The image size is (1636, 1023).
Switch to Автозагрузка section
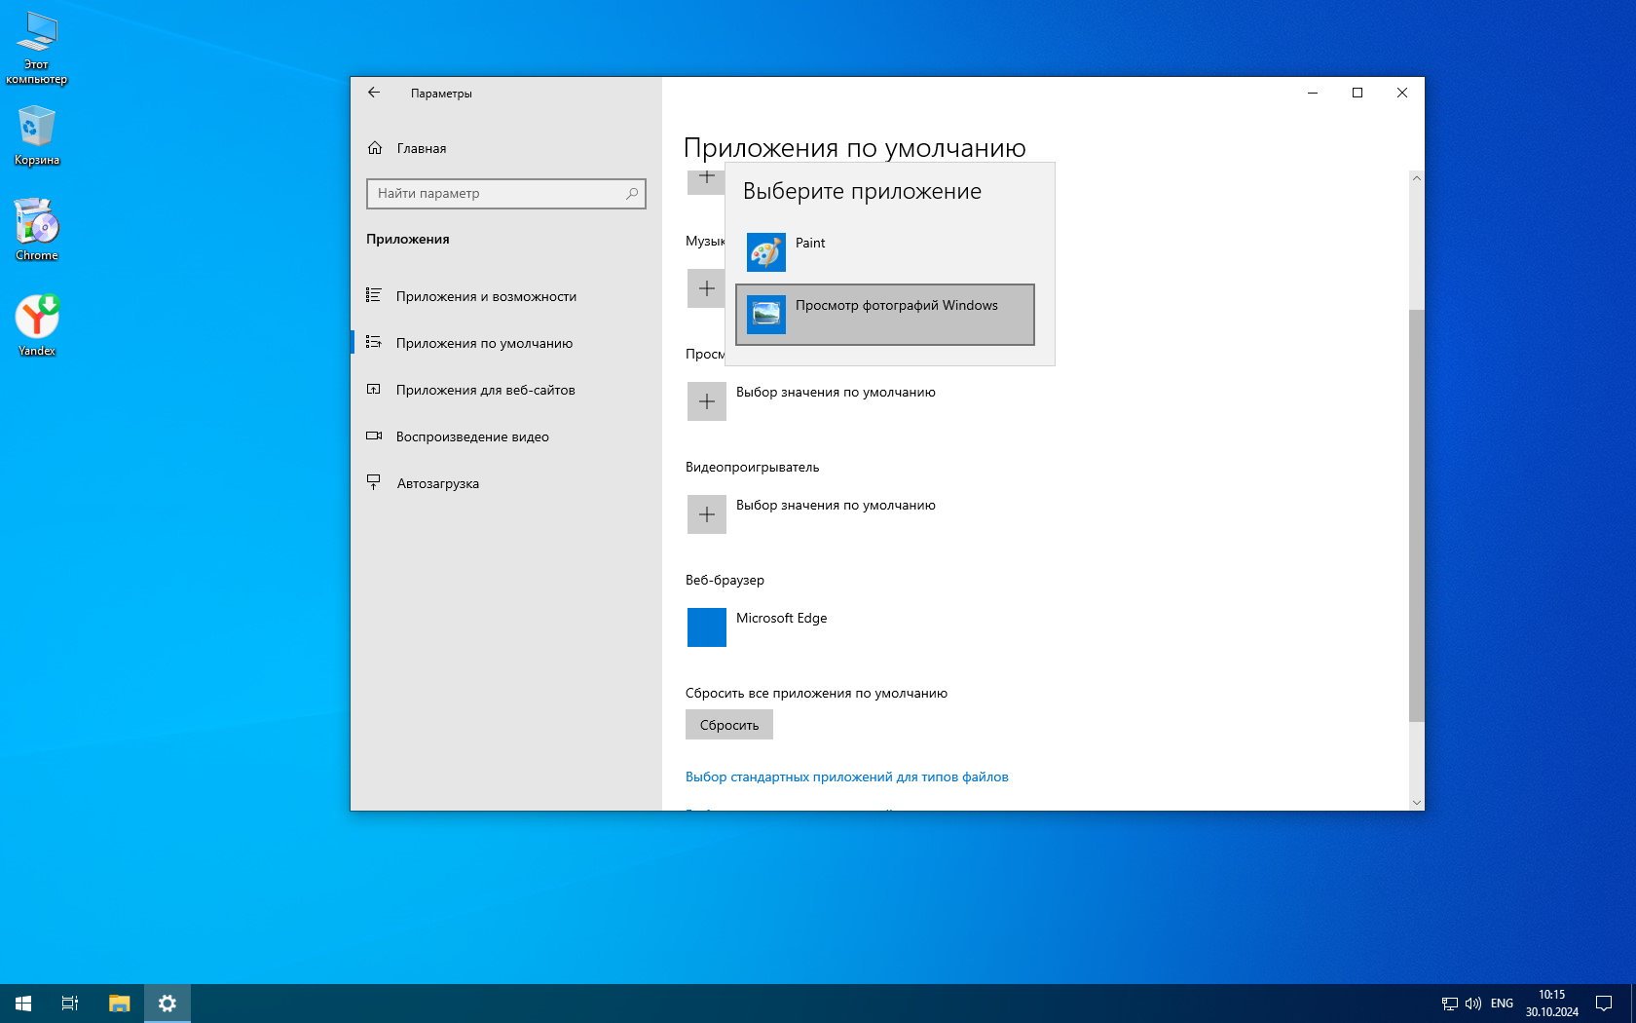coord(437,483)
